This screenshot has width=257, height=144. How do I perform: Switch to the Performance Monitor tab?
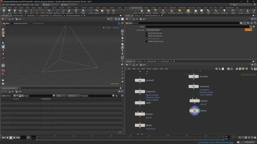(x=151, y=16)
